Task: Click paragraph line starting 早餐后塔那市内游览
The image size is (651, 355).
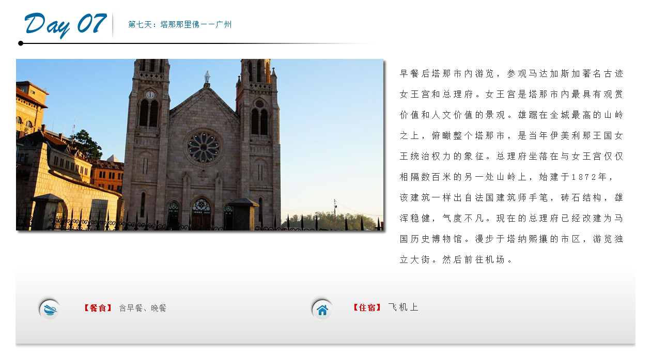Action: (x=512, y=74)
